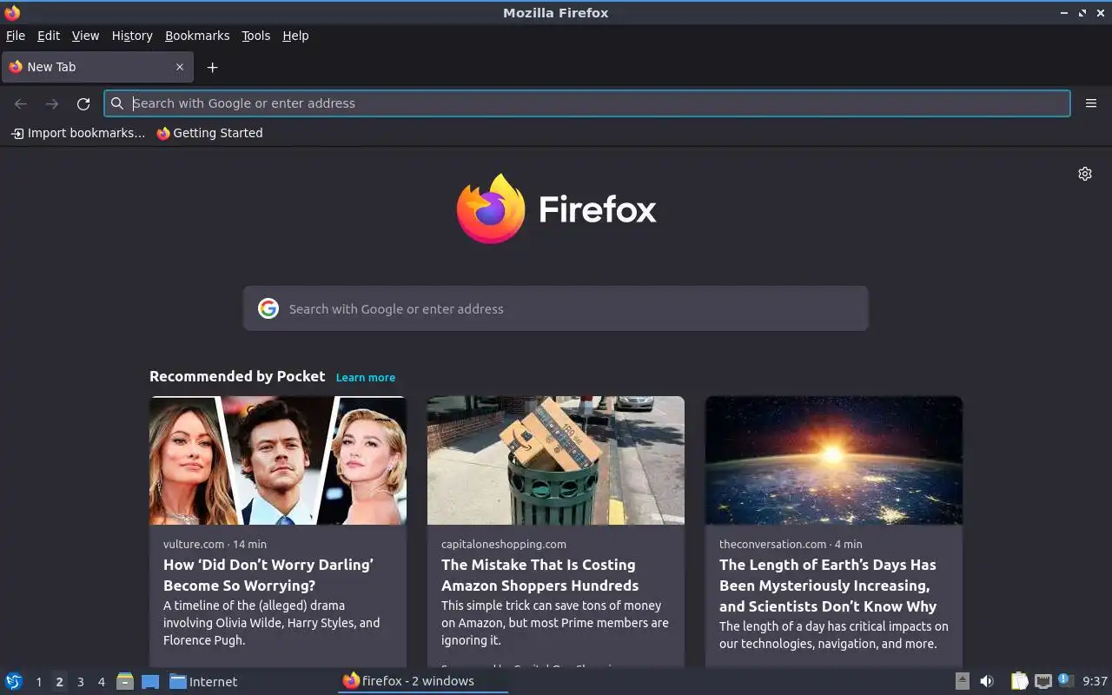Open the History menu

point(132,36)
